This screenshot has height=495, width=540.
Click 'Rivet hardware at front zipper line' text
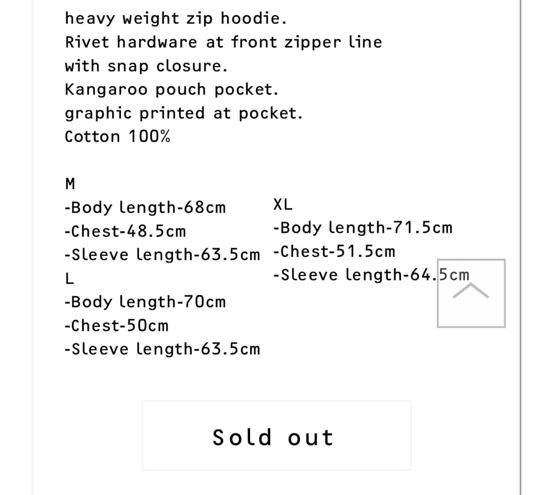click(x=224, y=42)
